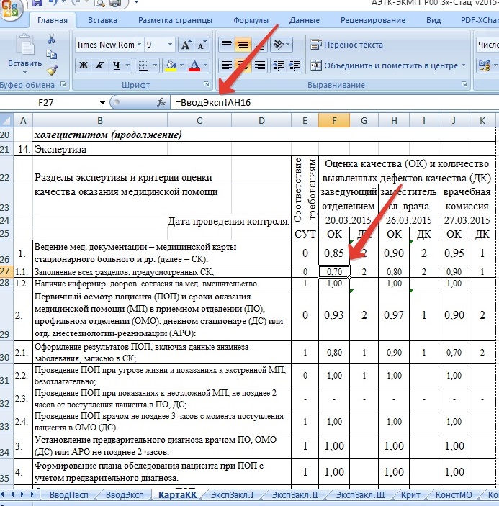Click the accounting number format icon
This screenshot has height=506, width=499.
(x=485, y=65)
